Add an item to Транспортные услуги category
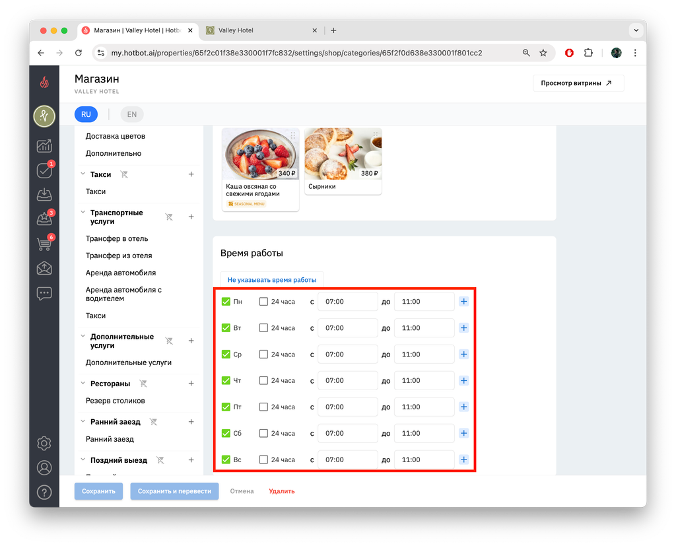The image size is (676, 546). click(191, 217)
